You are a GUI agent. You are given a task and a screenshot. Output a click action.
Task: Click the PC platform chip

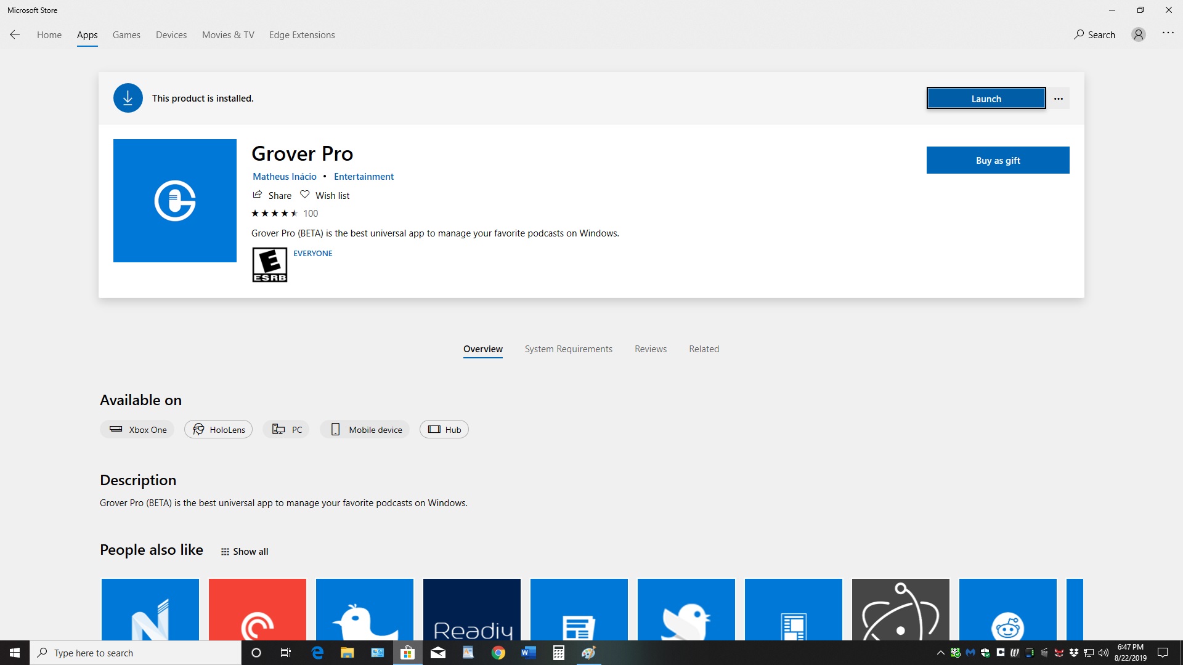tap(287, 430)
